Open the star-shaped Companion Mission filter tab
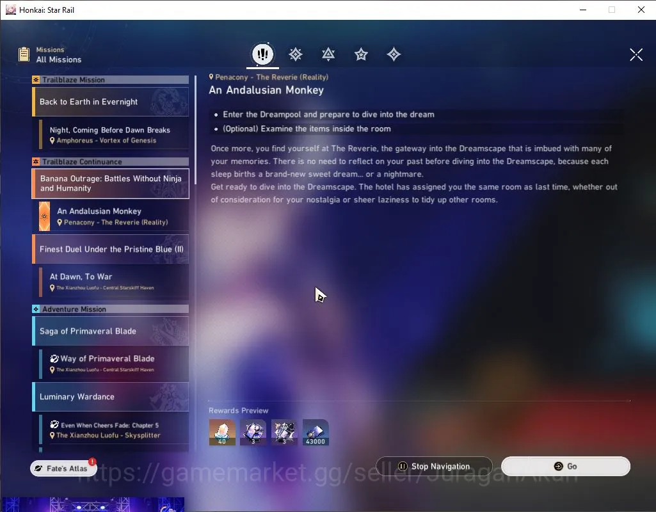656x512 pixels. [x=361, y=54]
